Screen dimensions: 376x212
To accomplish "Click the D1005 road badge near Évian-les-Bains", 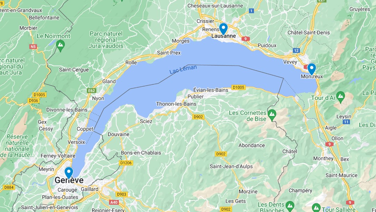I will click(238, 87).
